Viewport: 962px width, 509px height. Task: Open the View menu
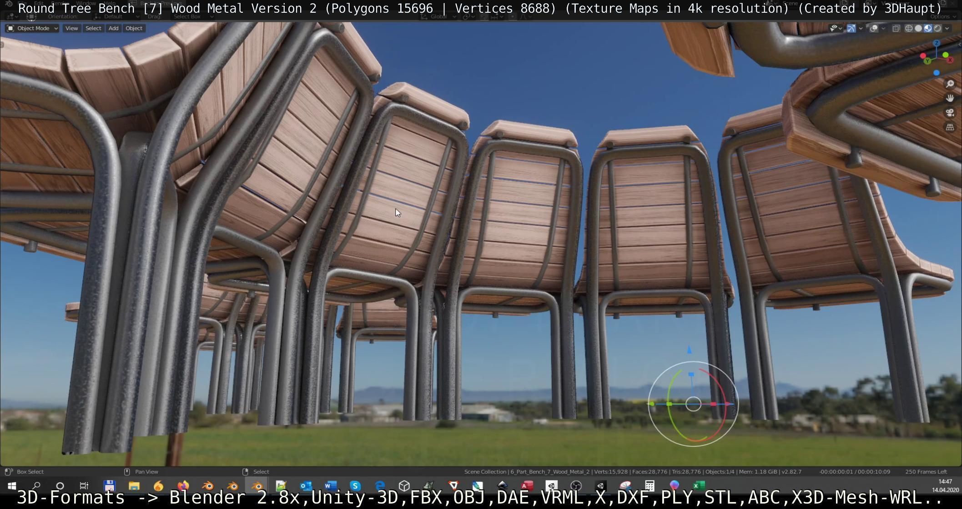(x=71, y=28)
